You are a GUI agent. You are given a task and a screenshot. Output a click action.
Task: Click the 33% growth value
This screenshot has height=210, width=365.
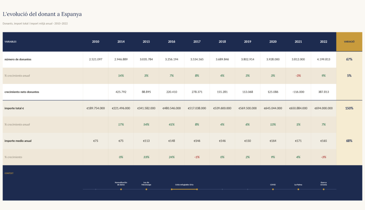pos(146,157)
